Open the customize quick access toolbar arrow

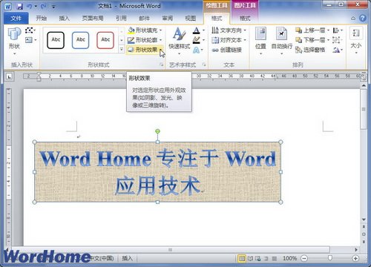(x=53, y=7)
